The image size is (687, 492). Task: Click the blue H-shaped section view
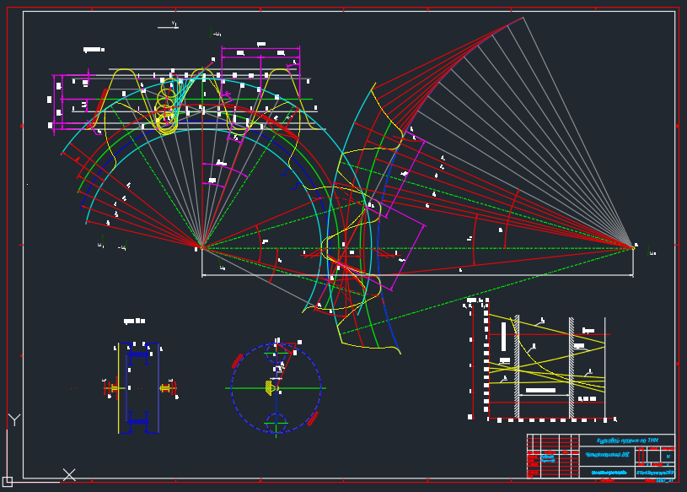click(x=138, y=388)
